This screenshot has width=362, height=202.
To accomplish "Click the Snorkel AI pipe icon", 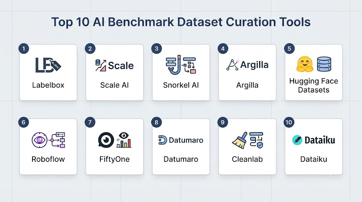I will point(174,65).
